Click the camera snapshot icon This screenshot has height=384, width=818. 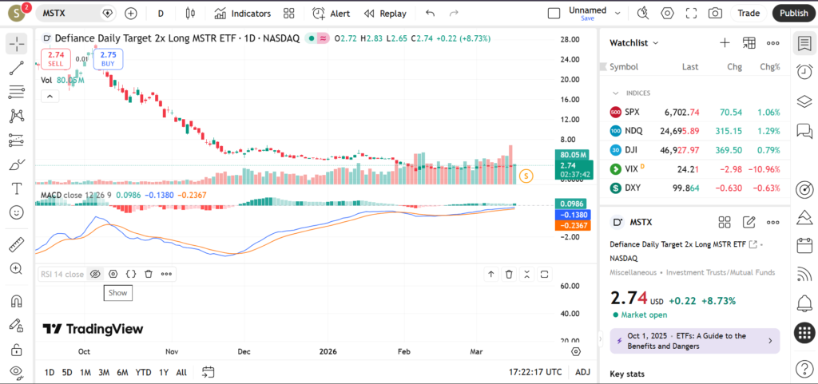[x=715, y=14]
